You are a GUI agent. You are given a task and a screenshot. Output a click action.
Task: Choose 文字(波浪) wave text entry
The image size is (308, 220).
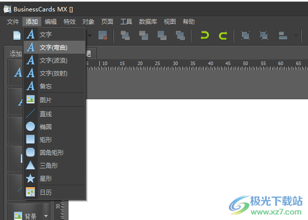55,60
